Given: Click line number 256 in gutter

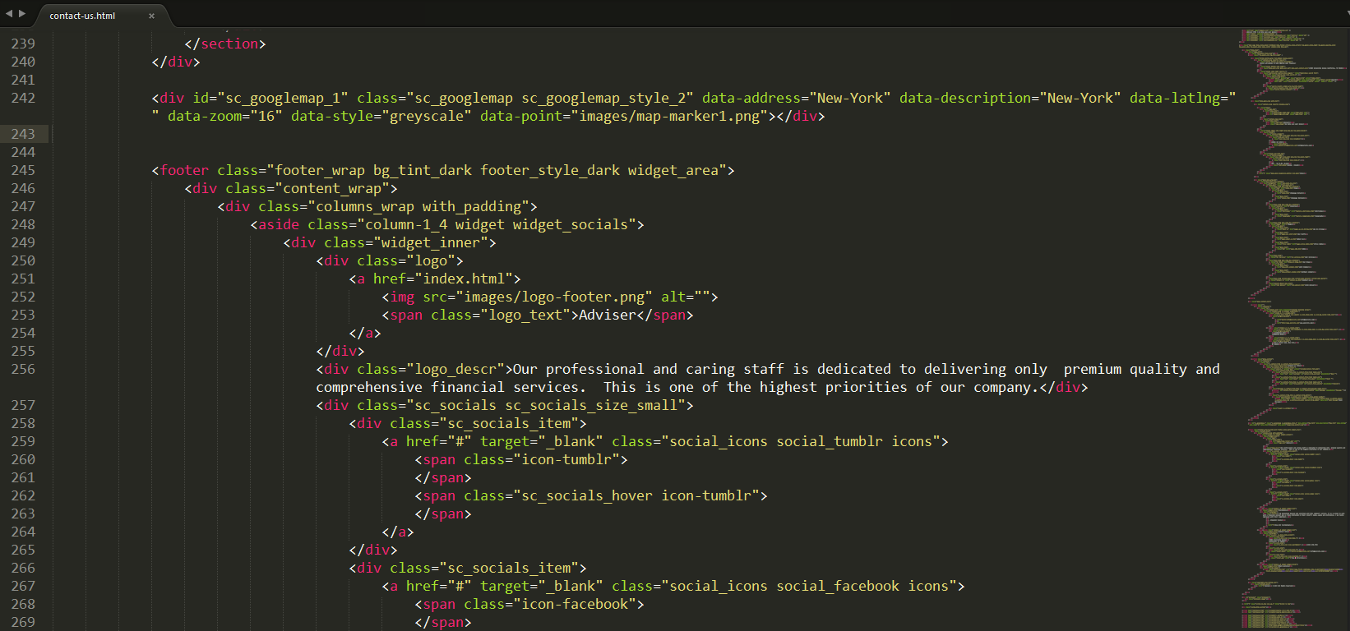Looking at the screenshot, I should 23,369.
